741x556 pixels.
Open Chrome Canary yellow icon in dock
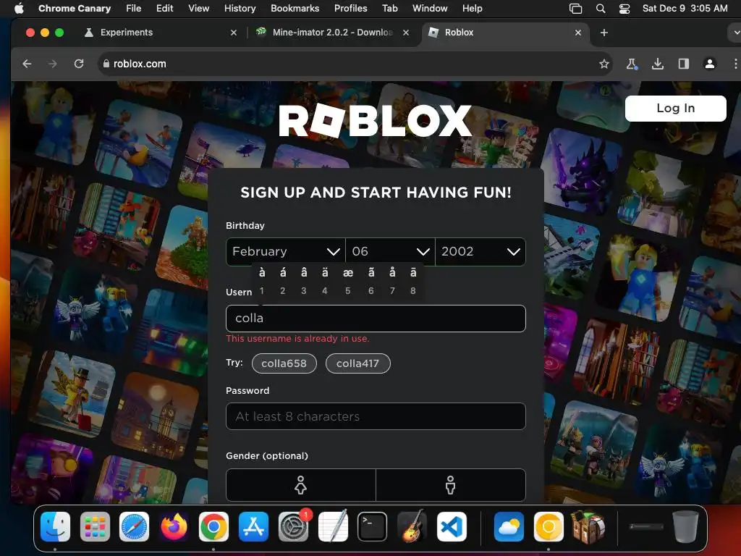pos(549,526)
